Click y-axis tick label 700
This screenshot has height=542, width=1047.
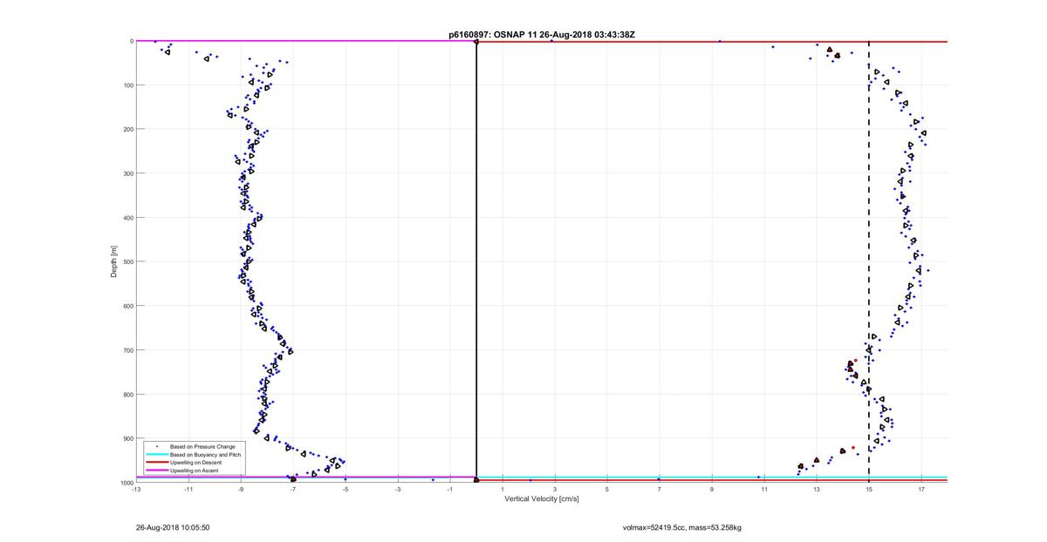(127, 350)
